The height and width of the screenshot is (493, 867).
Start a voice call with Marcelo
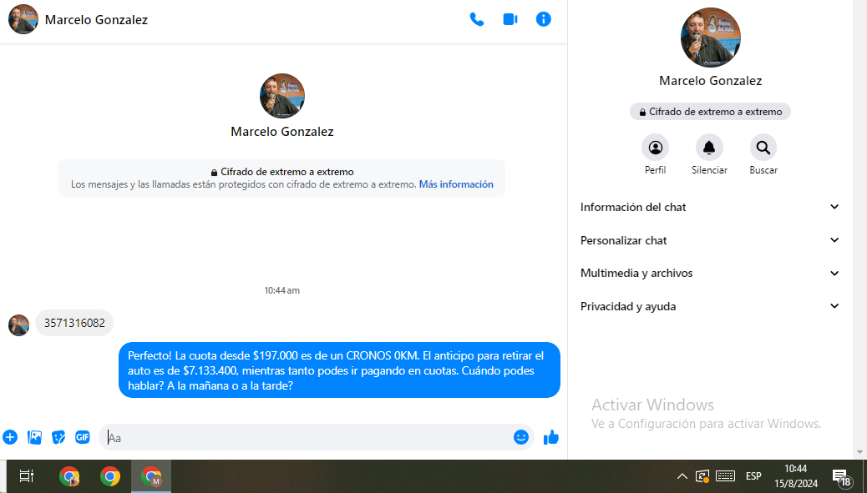[x=477, y=19]
